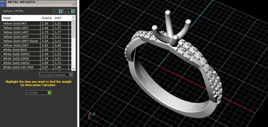This screenshot has height=127, width=268.
Task: Click the DWT column header
Action: point(61,18)
